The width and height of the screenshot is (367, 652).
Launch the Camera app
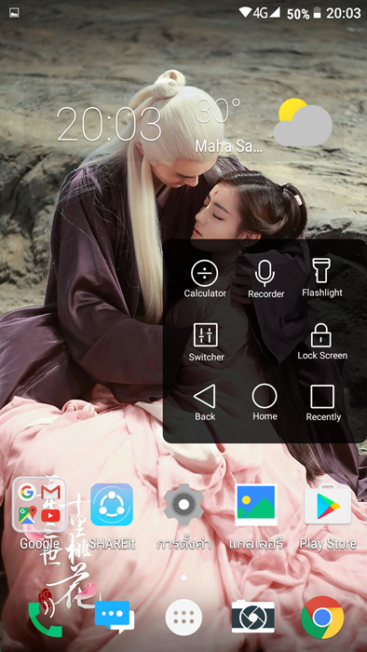pyautogui.click(x=253, y=617)
